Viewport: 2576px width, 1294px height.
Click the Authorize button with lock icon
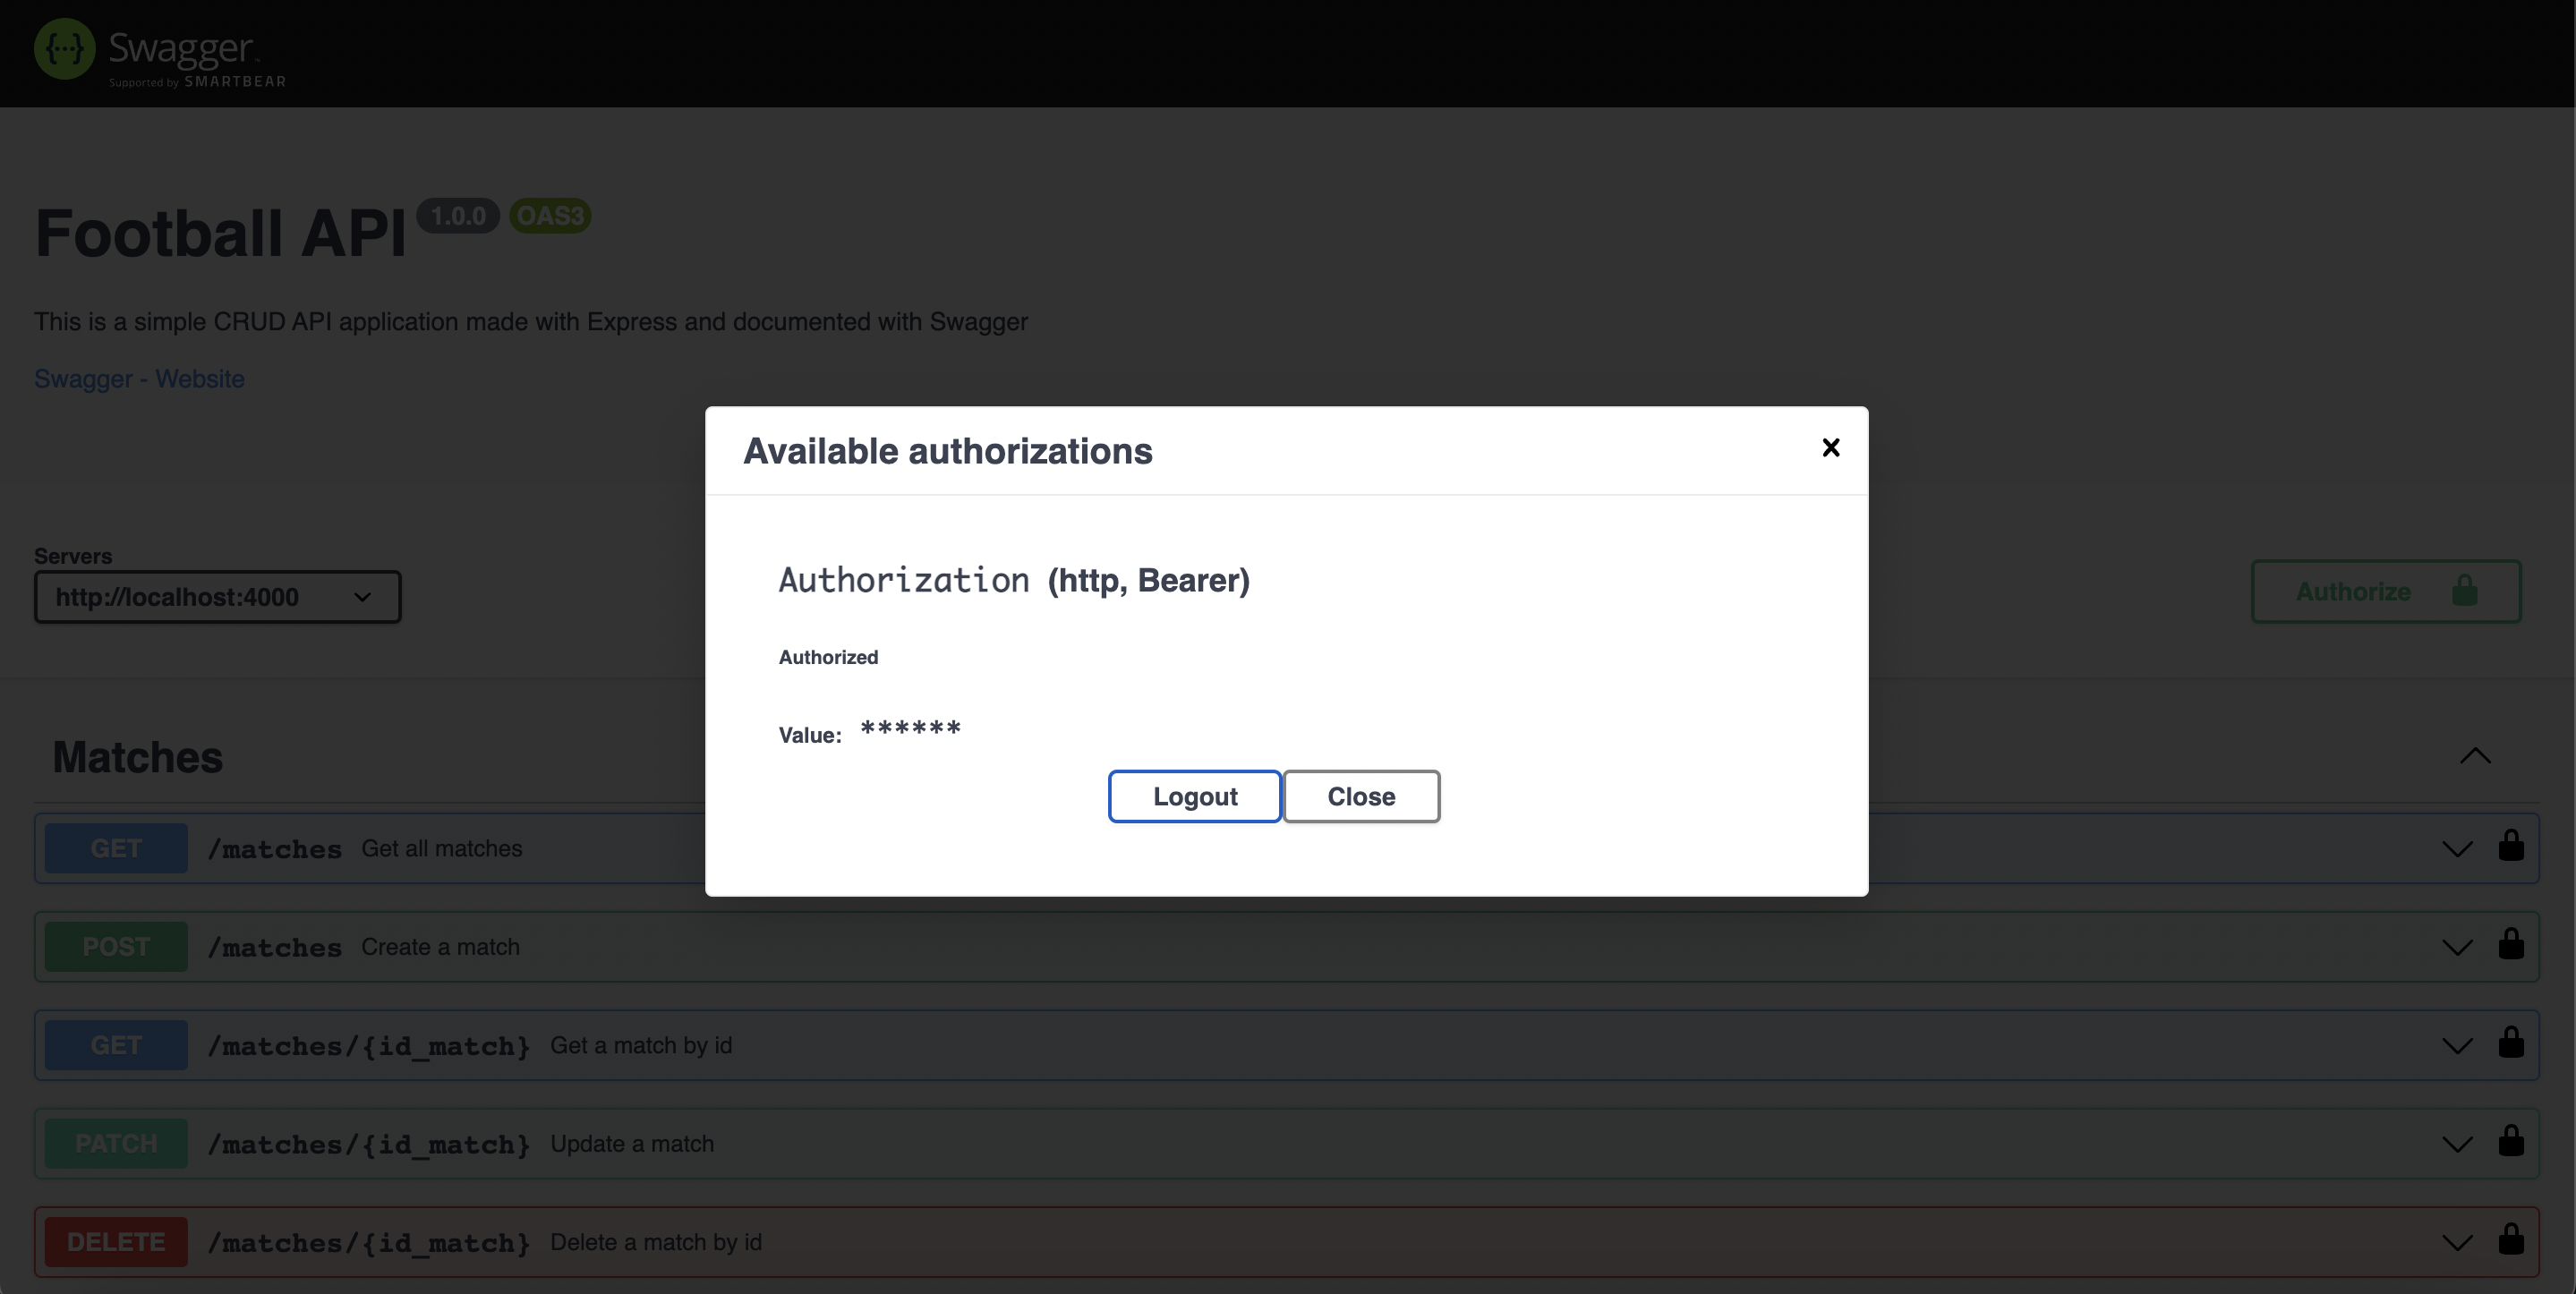(2385, 592)
